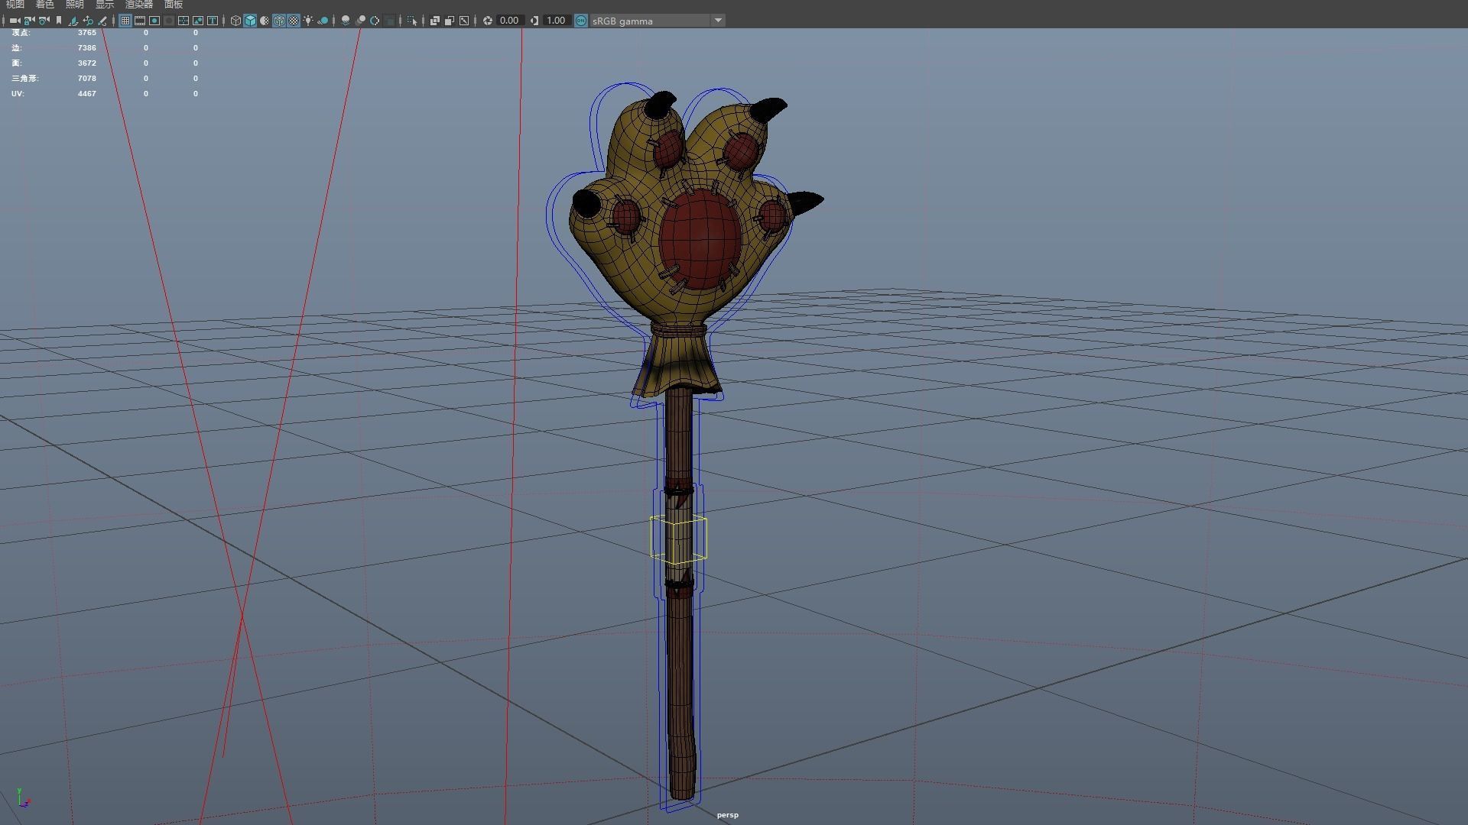Click the Isolate Select icon
Viewport: 1468px width, 825px height.
[412, 21]
